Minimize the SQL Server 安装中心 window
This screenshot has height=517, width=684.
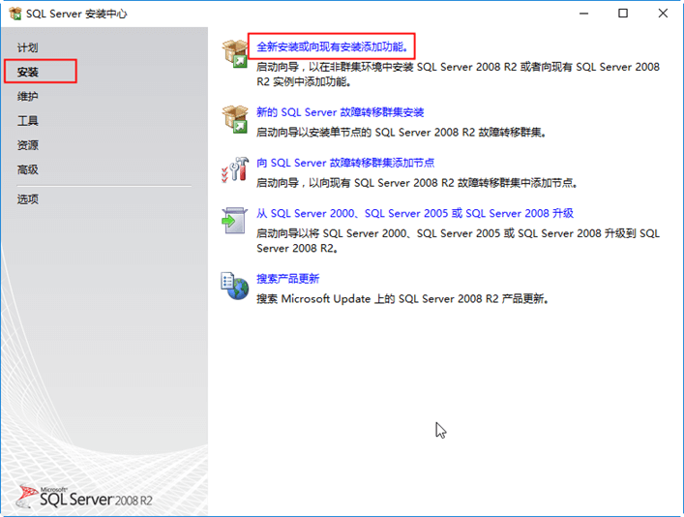click(x=583, y=14)
